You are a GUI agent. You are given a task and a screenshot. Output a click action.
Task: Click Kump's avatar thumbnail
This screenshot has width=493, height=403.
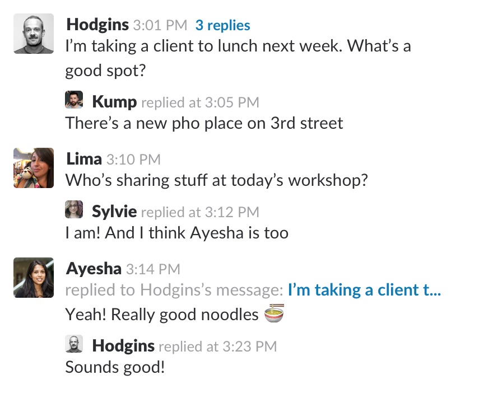click(x=75, y=100)
